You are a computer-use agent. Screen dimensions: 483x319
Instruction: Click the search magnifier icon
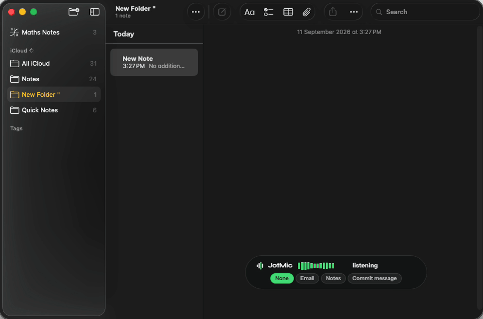pyautogui.click(x=379, y=12)
